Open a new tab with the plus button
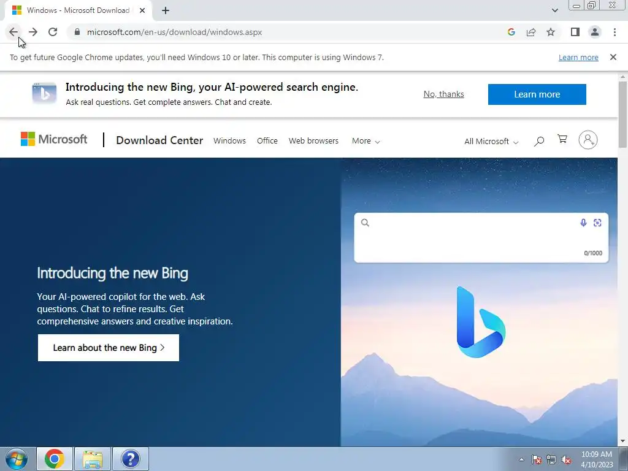This screenshot has height=471, width=628. click(x=166, y=10)
